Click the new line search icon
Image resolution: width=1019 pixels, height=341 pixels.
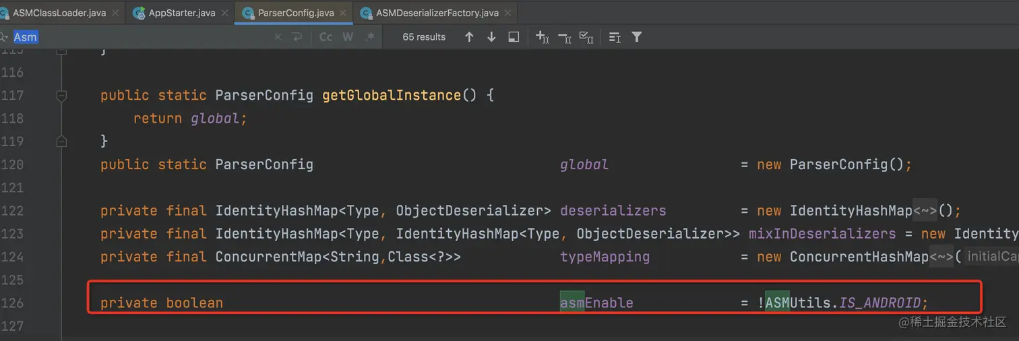pos(297,37)
